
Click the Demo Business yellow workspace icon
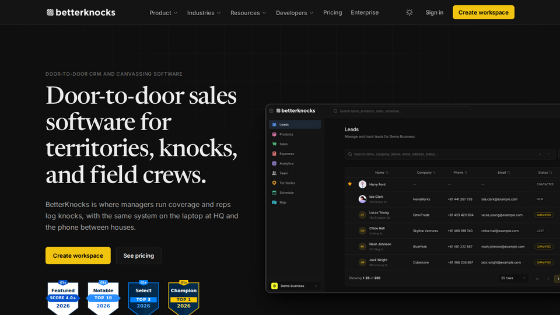pyautogui.click(x=274, y=286)
